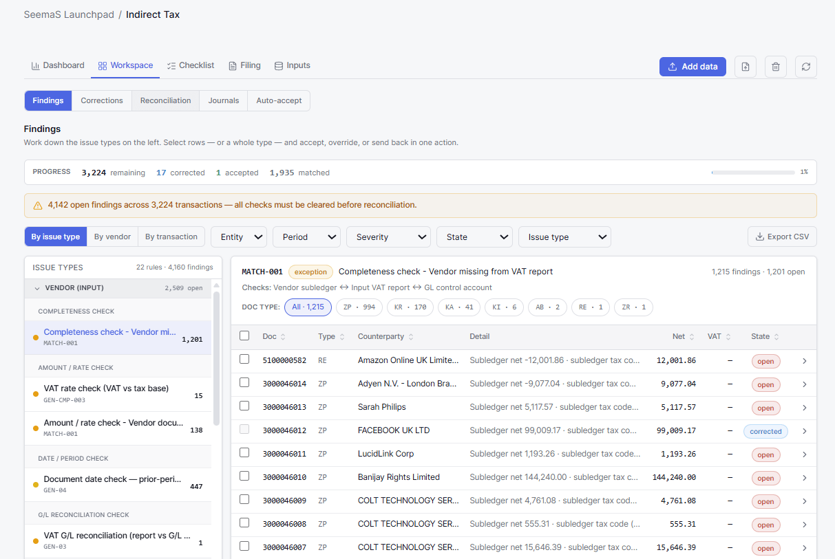The width and height of the screenshot is (835, 559).
Task: Open the Workspace tab
Action: [x=125, y=65]
